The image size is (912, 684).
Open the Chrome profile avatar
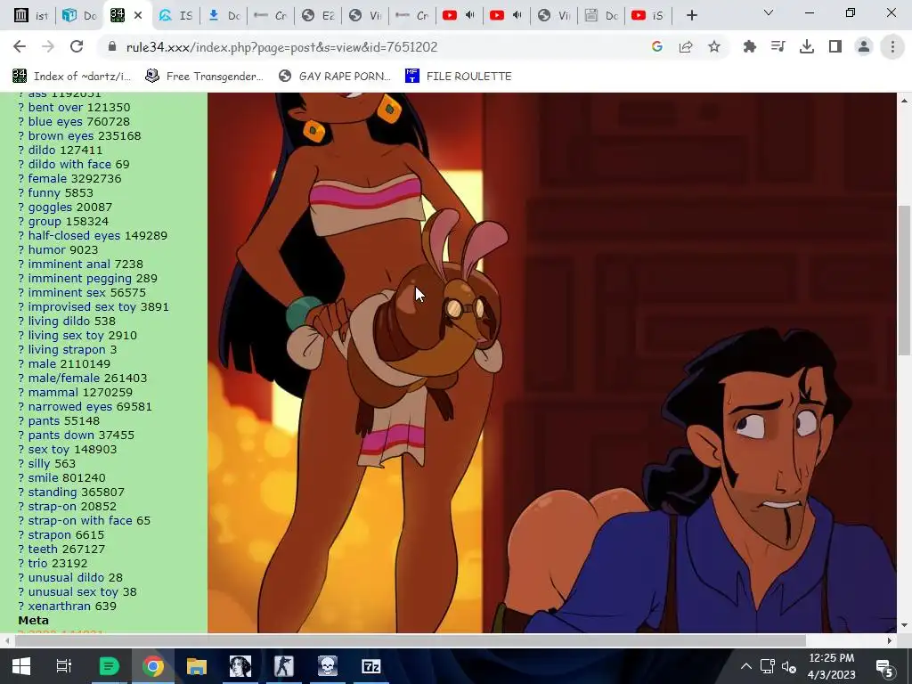point(864,46)
